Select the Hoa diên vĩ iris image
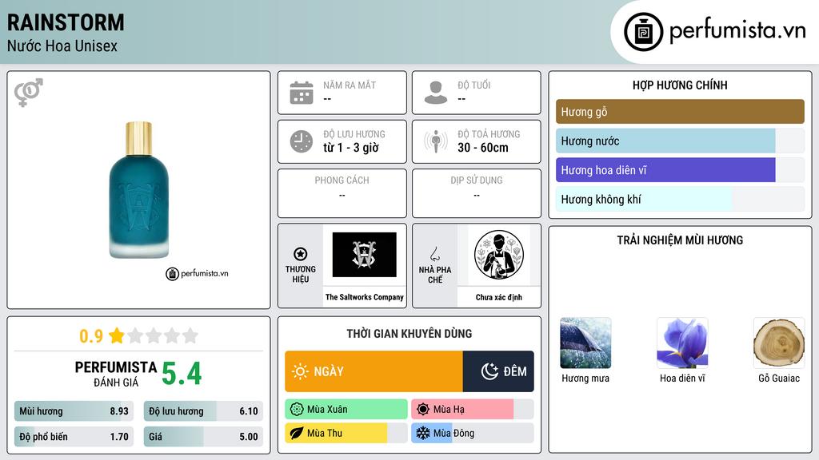This screenshot has height=460, width=819. click(682, 343)
